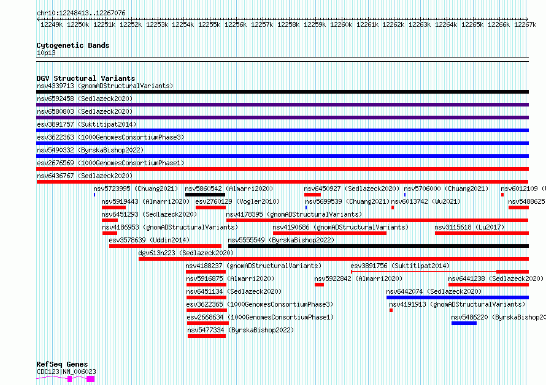Image resolution: width=546 pixels, height=385 pixels.
Task: Click esv3622365 1000GenomesConsortiumPhase3 label
Action: tap(260, 304)
